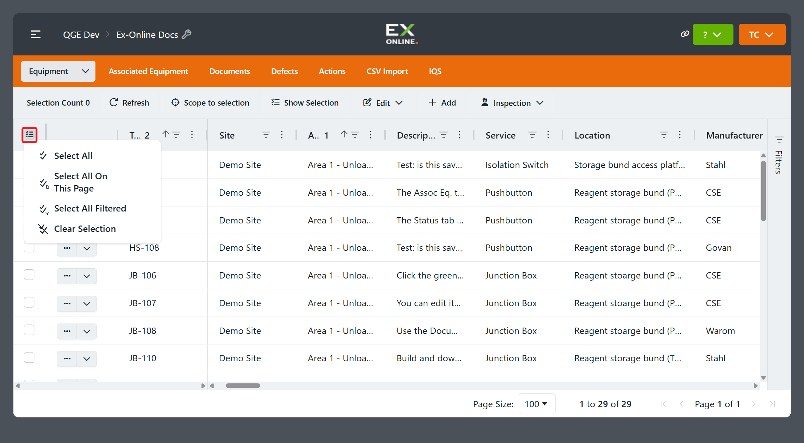Open the green help dropdown

pyautogui.click(x=713, y=34)
